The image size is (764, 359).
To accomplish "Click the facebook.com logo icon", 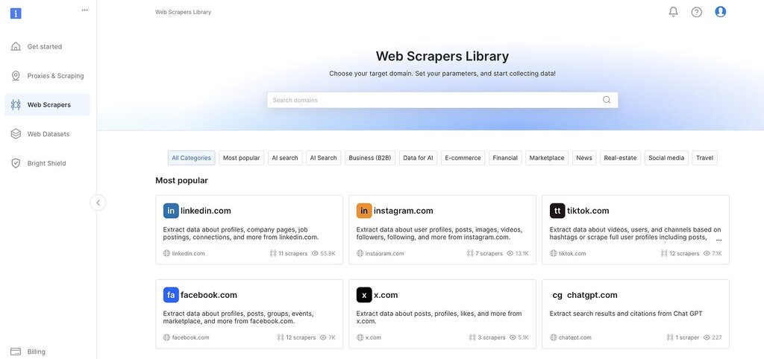I will pos(171,295).
